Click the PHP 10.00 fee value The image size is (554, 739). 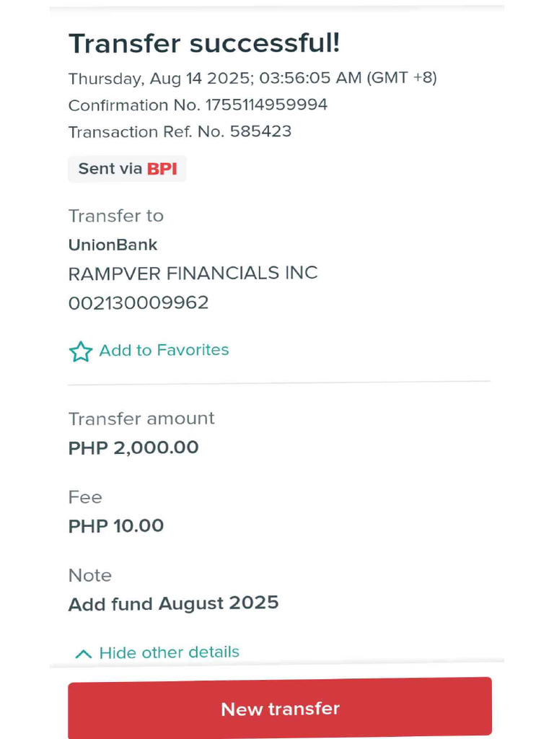(x=116, y=526)
